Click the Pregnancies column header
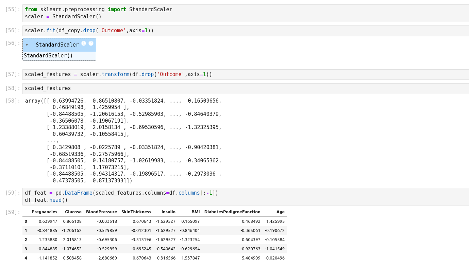 click(44, 212)
